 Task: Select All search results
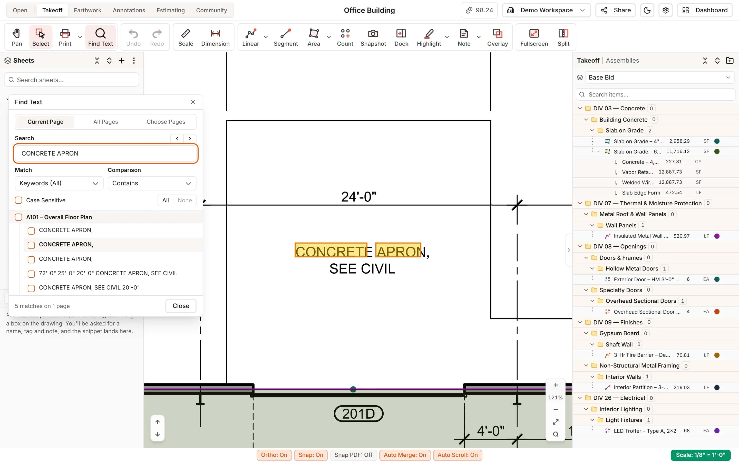point(166,200)
